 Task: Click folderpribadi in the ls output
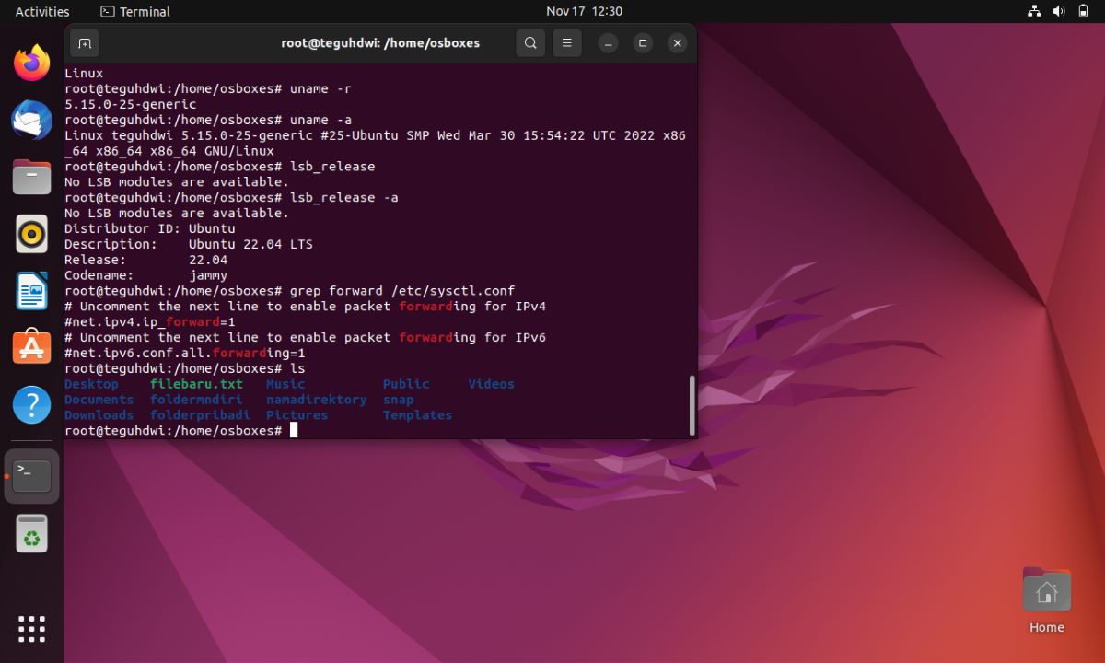(200, 415)
